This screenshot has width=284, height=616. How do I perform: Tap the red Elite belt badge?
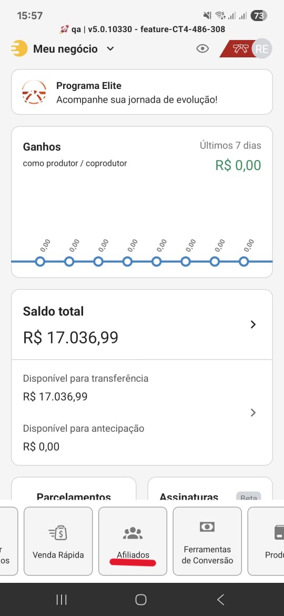(237, 49)
